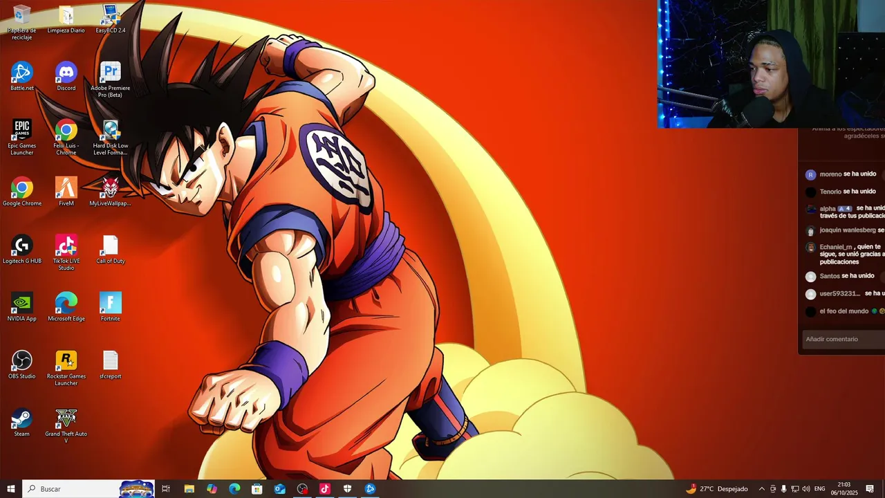The width and height of the screenshot is (885, 498).
Task: Open File Explorer from the taskbar
Action: click(x=189, y=489)
